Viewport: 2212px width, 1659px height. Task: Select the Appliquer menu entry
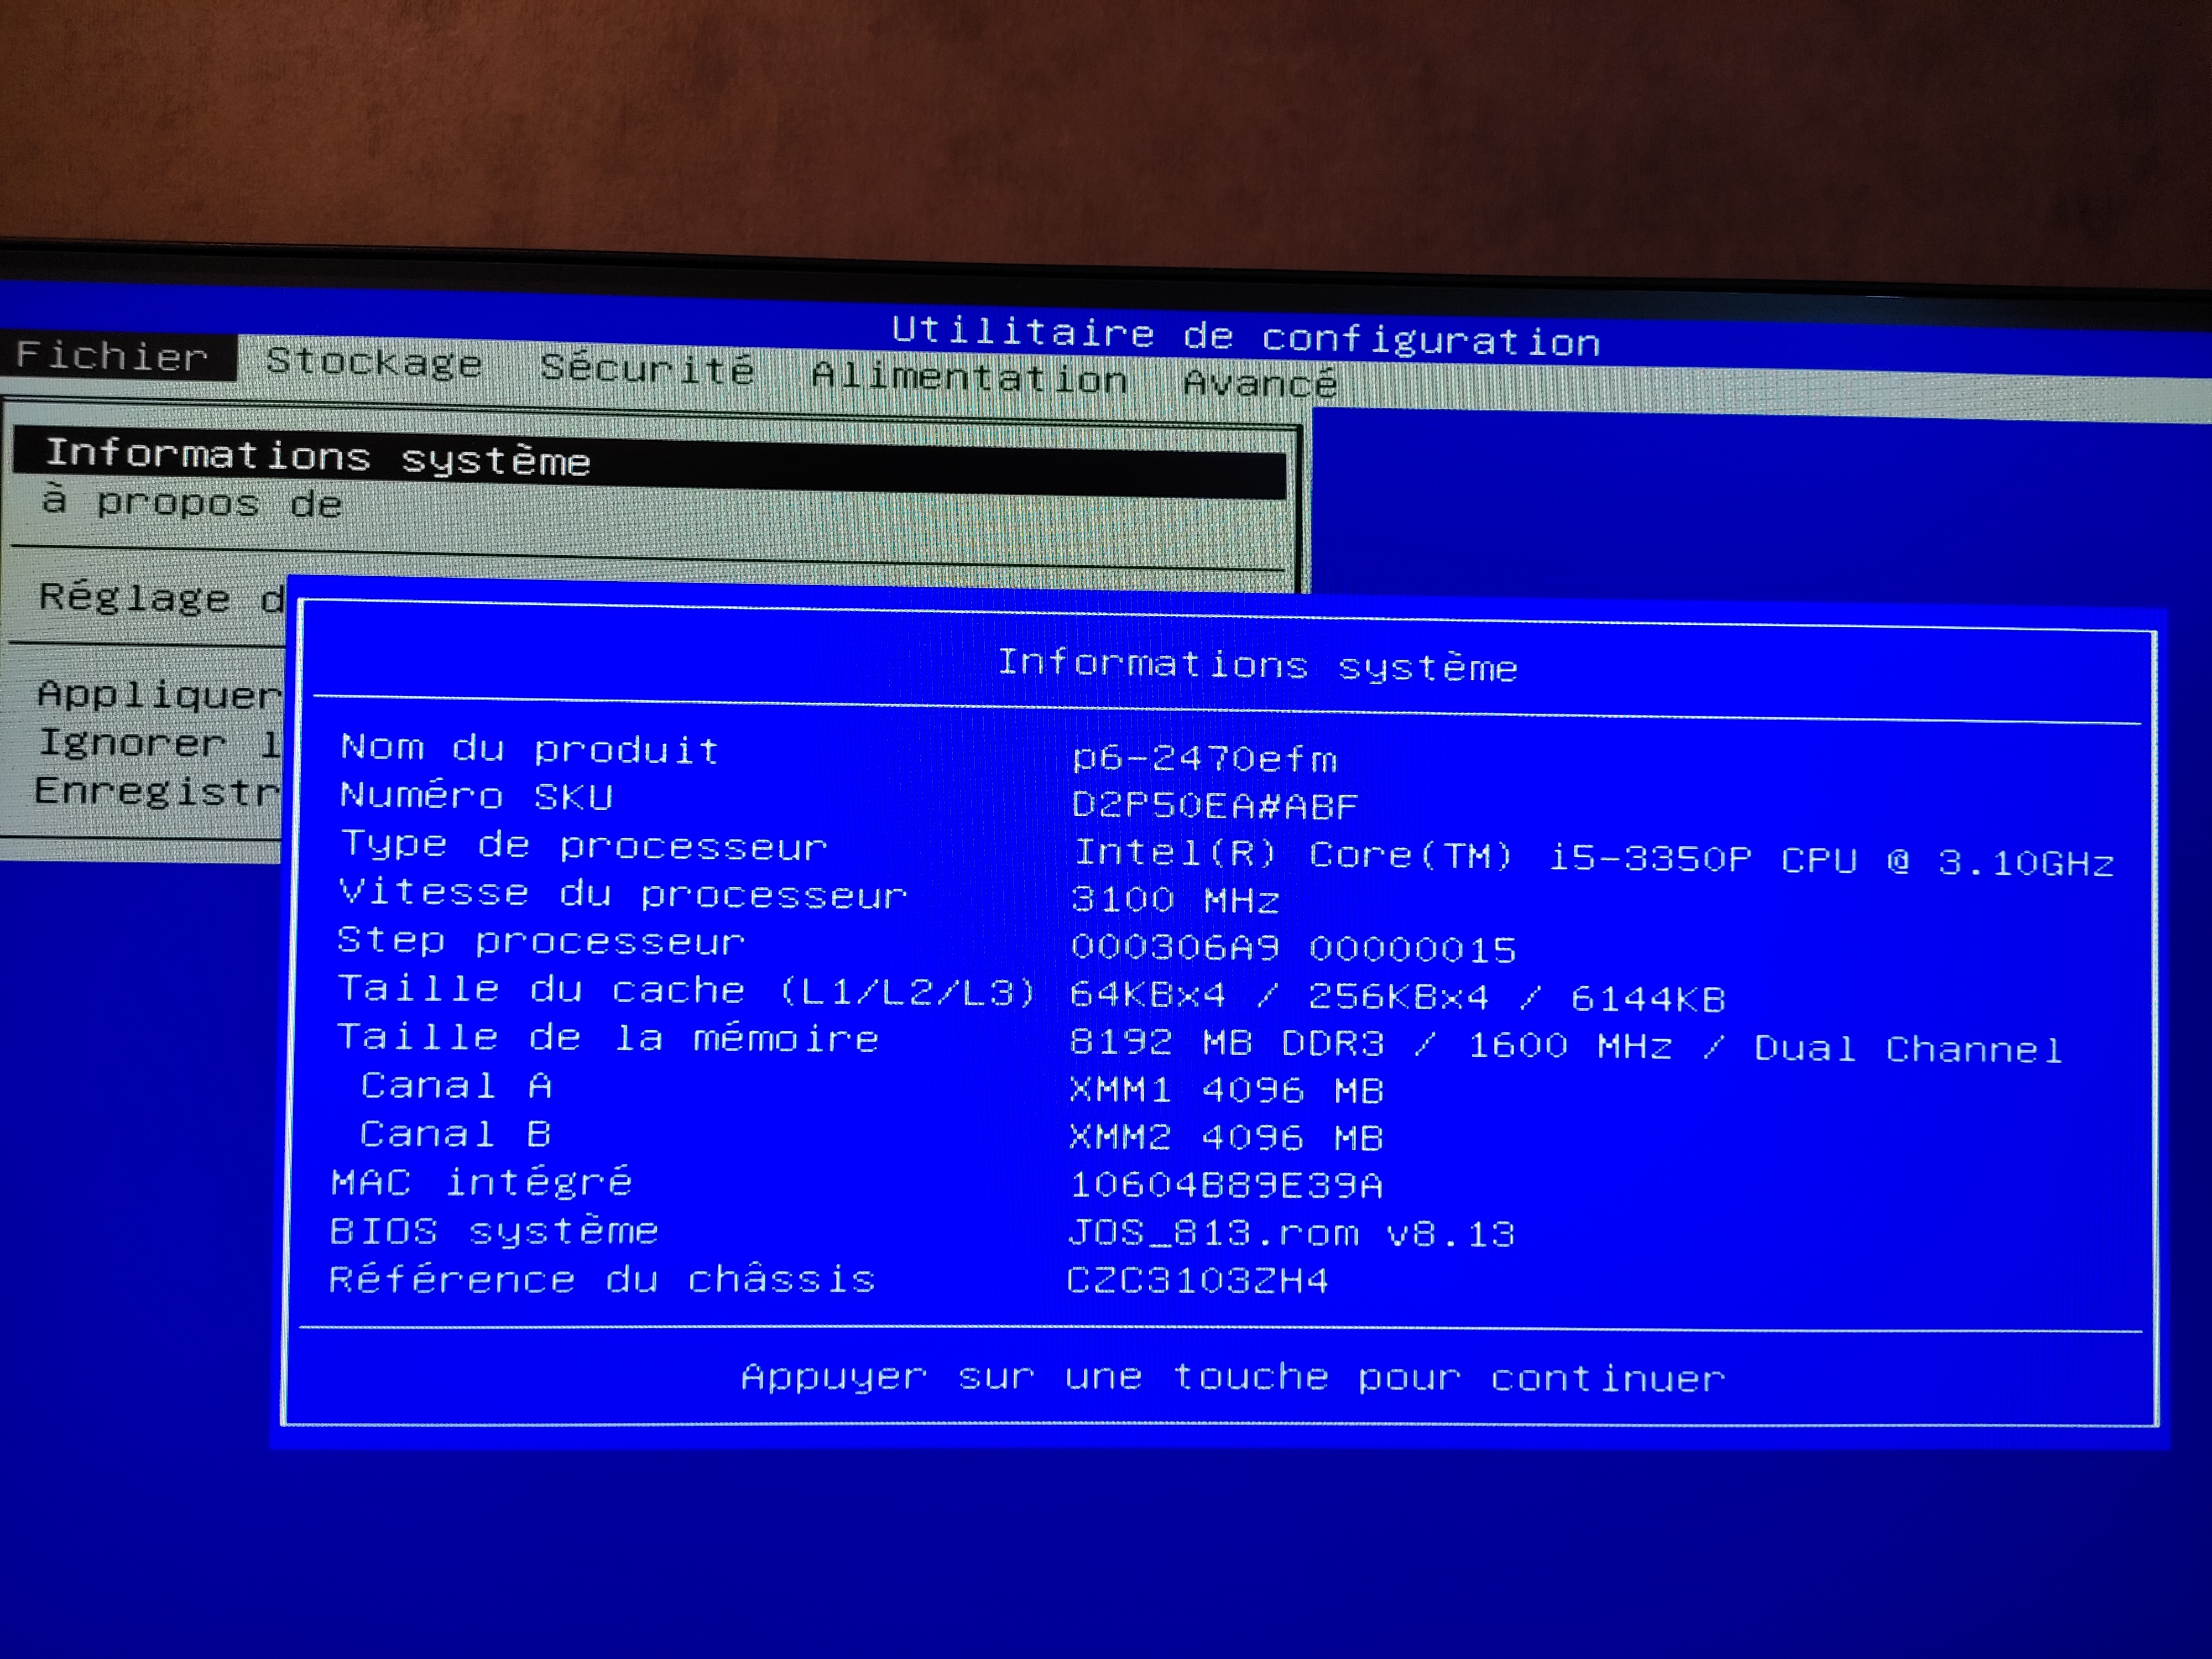point(158,694)
